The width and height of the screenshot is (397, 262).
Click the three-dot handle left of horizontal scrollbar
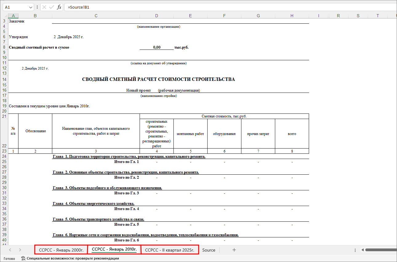click(x=355, y=250)
